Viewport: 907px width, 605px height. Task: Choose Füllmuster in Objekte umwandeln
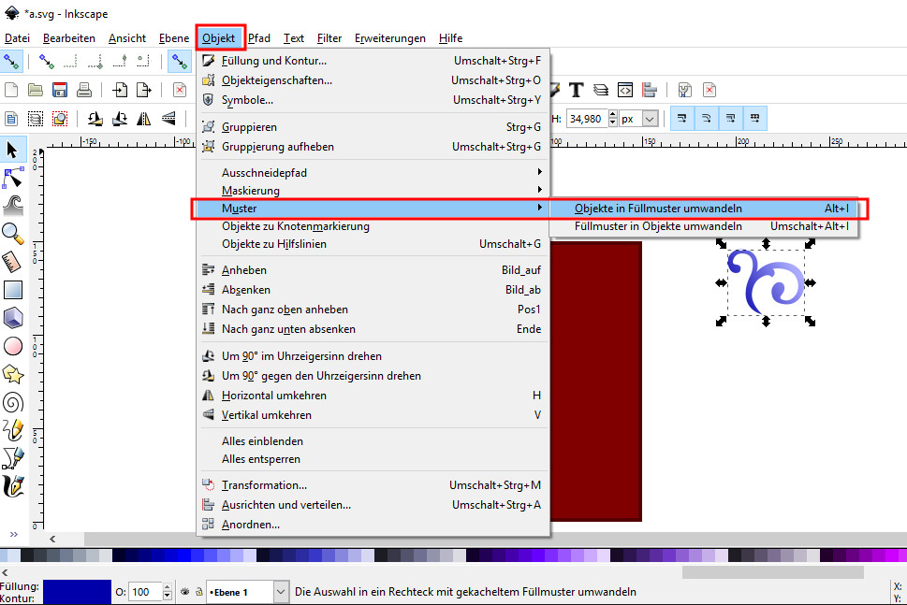tap(703, 226)
